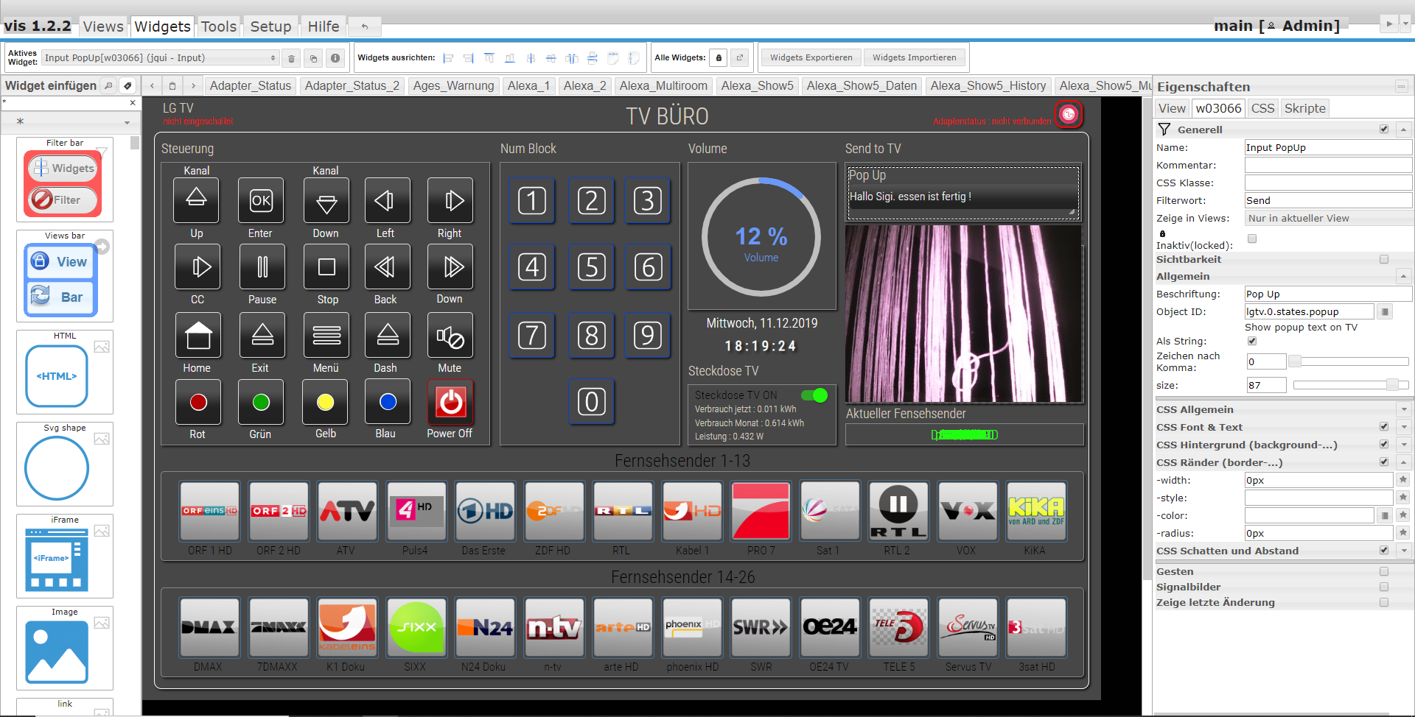Toggle the Generell section checkbox
The image size is (1415, 717).
tap(1384, 130)
